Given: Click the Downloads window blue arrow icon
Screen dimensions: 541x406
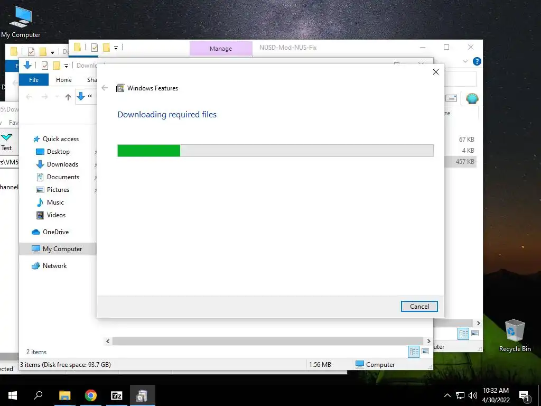Looking at the screenshot, I should [27, 65].
